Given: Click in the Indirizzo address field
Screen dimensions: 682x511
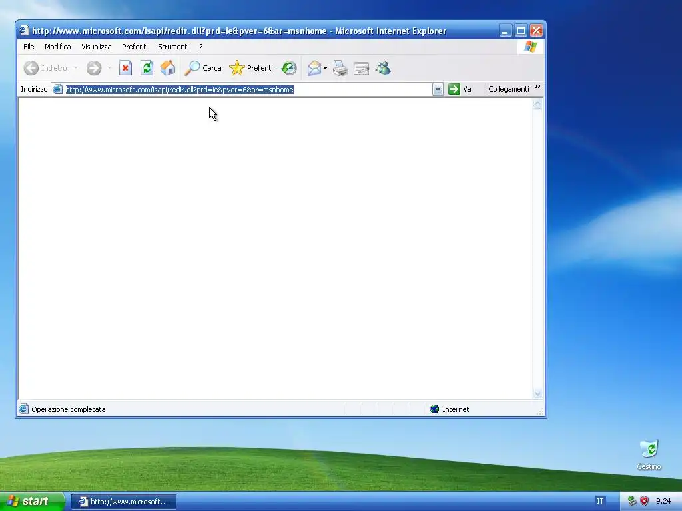Looking at the screenshot, I should (x=248, y=90).
